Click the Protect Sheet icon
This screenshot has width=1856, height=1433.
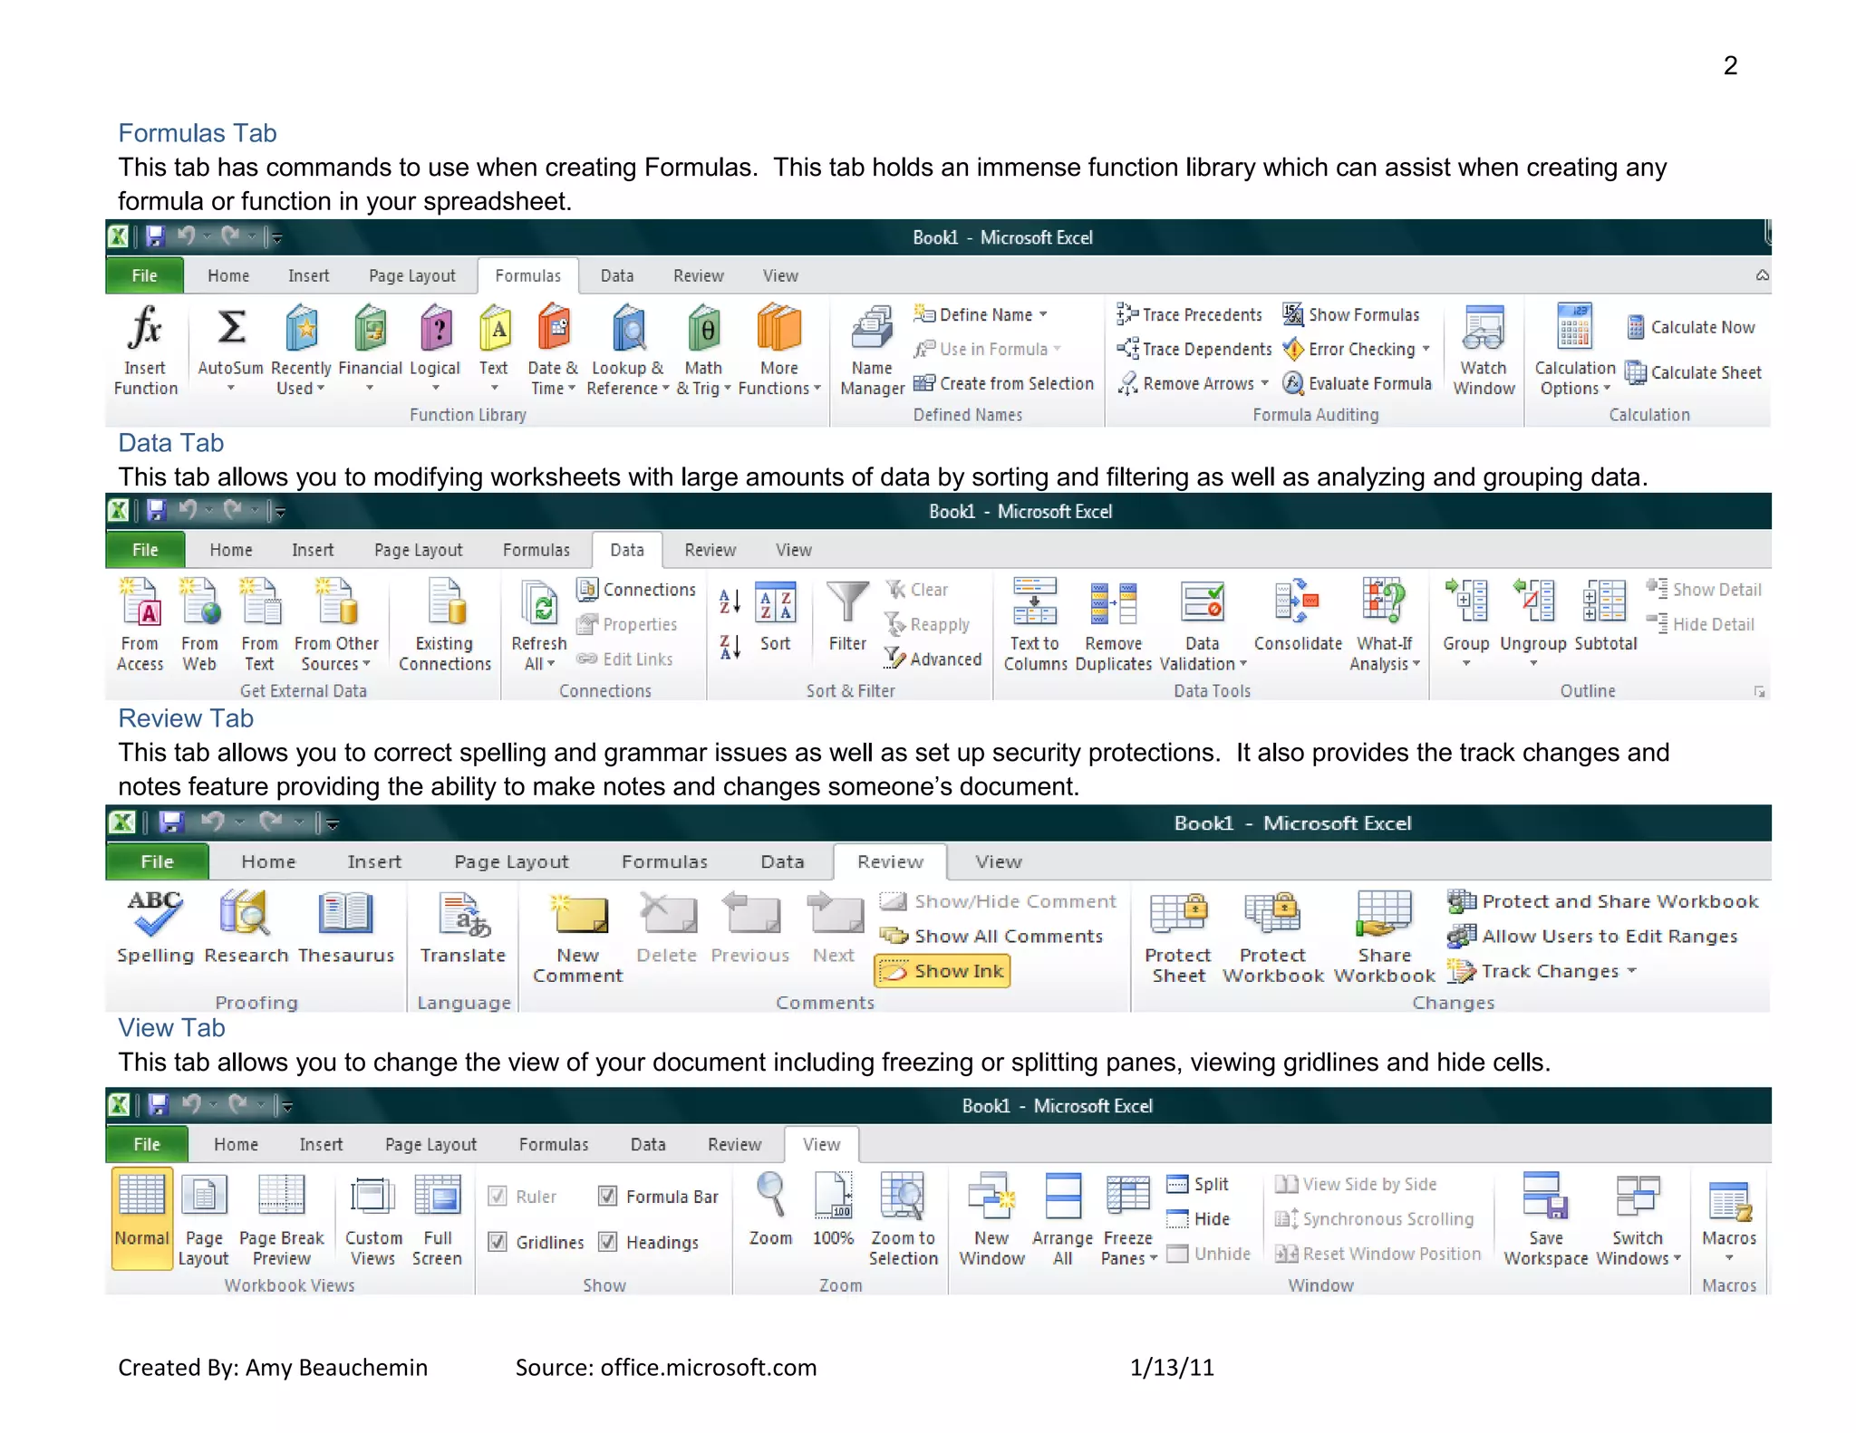[x=1177, y=914]
